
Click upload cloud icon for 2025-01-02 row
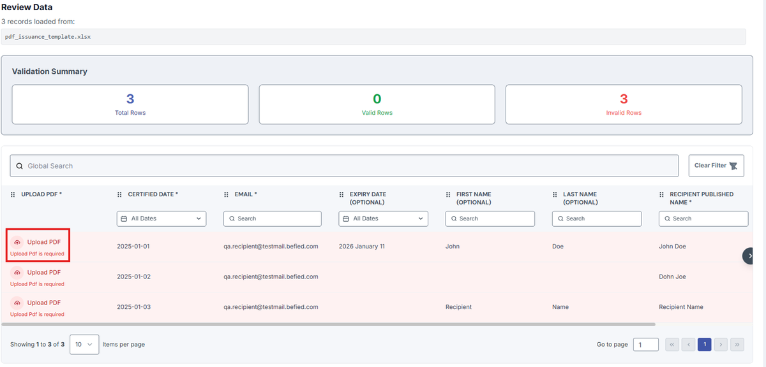click(17, 273)
